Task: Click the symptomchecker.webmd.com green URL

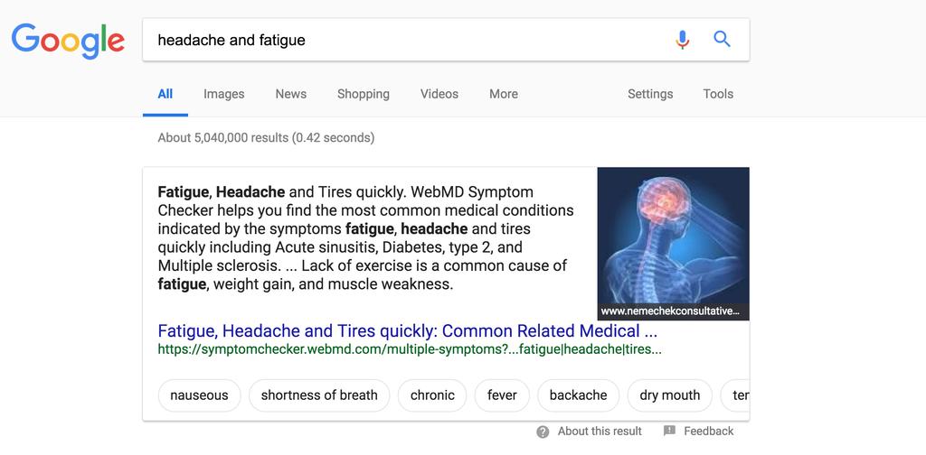Action: tap(410, 349)
